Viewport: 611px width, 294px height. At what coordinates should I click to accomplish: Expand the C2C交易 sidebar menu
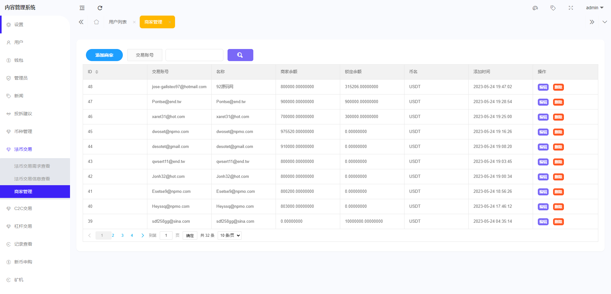click(x=23, y=208)
